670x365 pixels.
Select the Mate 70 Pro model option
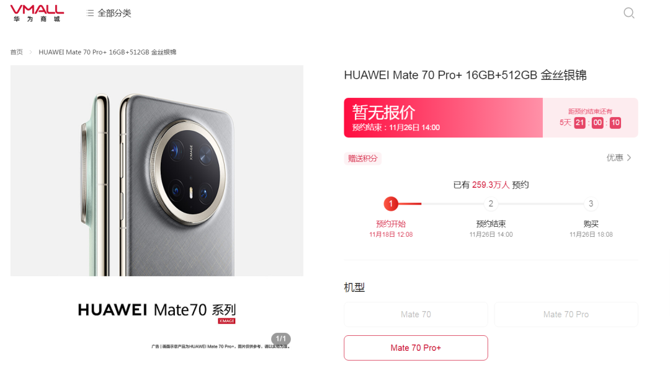pos(566,314)
